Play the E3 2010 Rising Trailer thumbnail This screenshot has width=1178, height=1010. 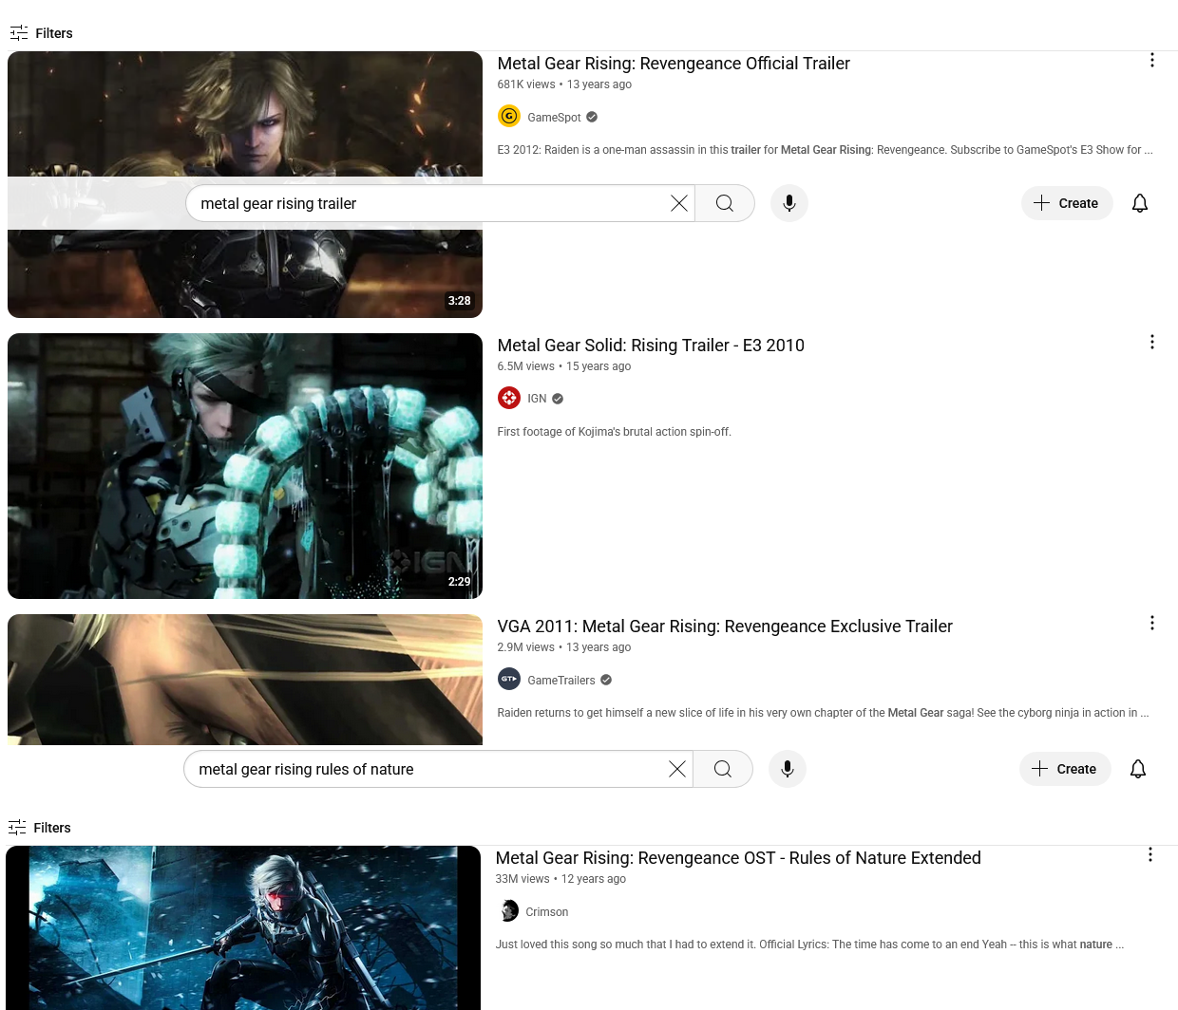[245, 466]
